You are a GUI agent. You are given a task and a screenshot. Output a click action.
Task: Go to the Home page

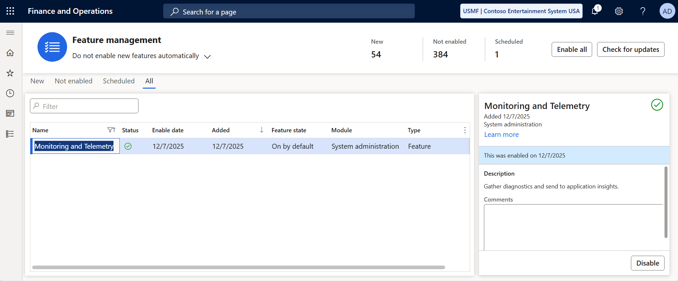(x=10, y=53)
